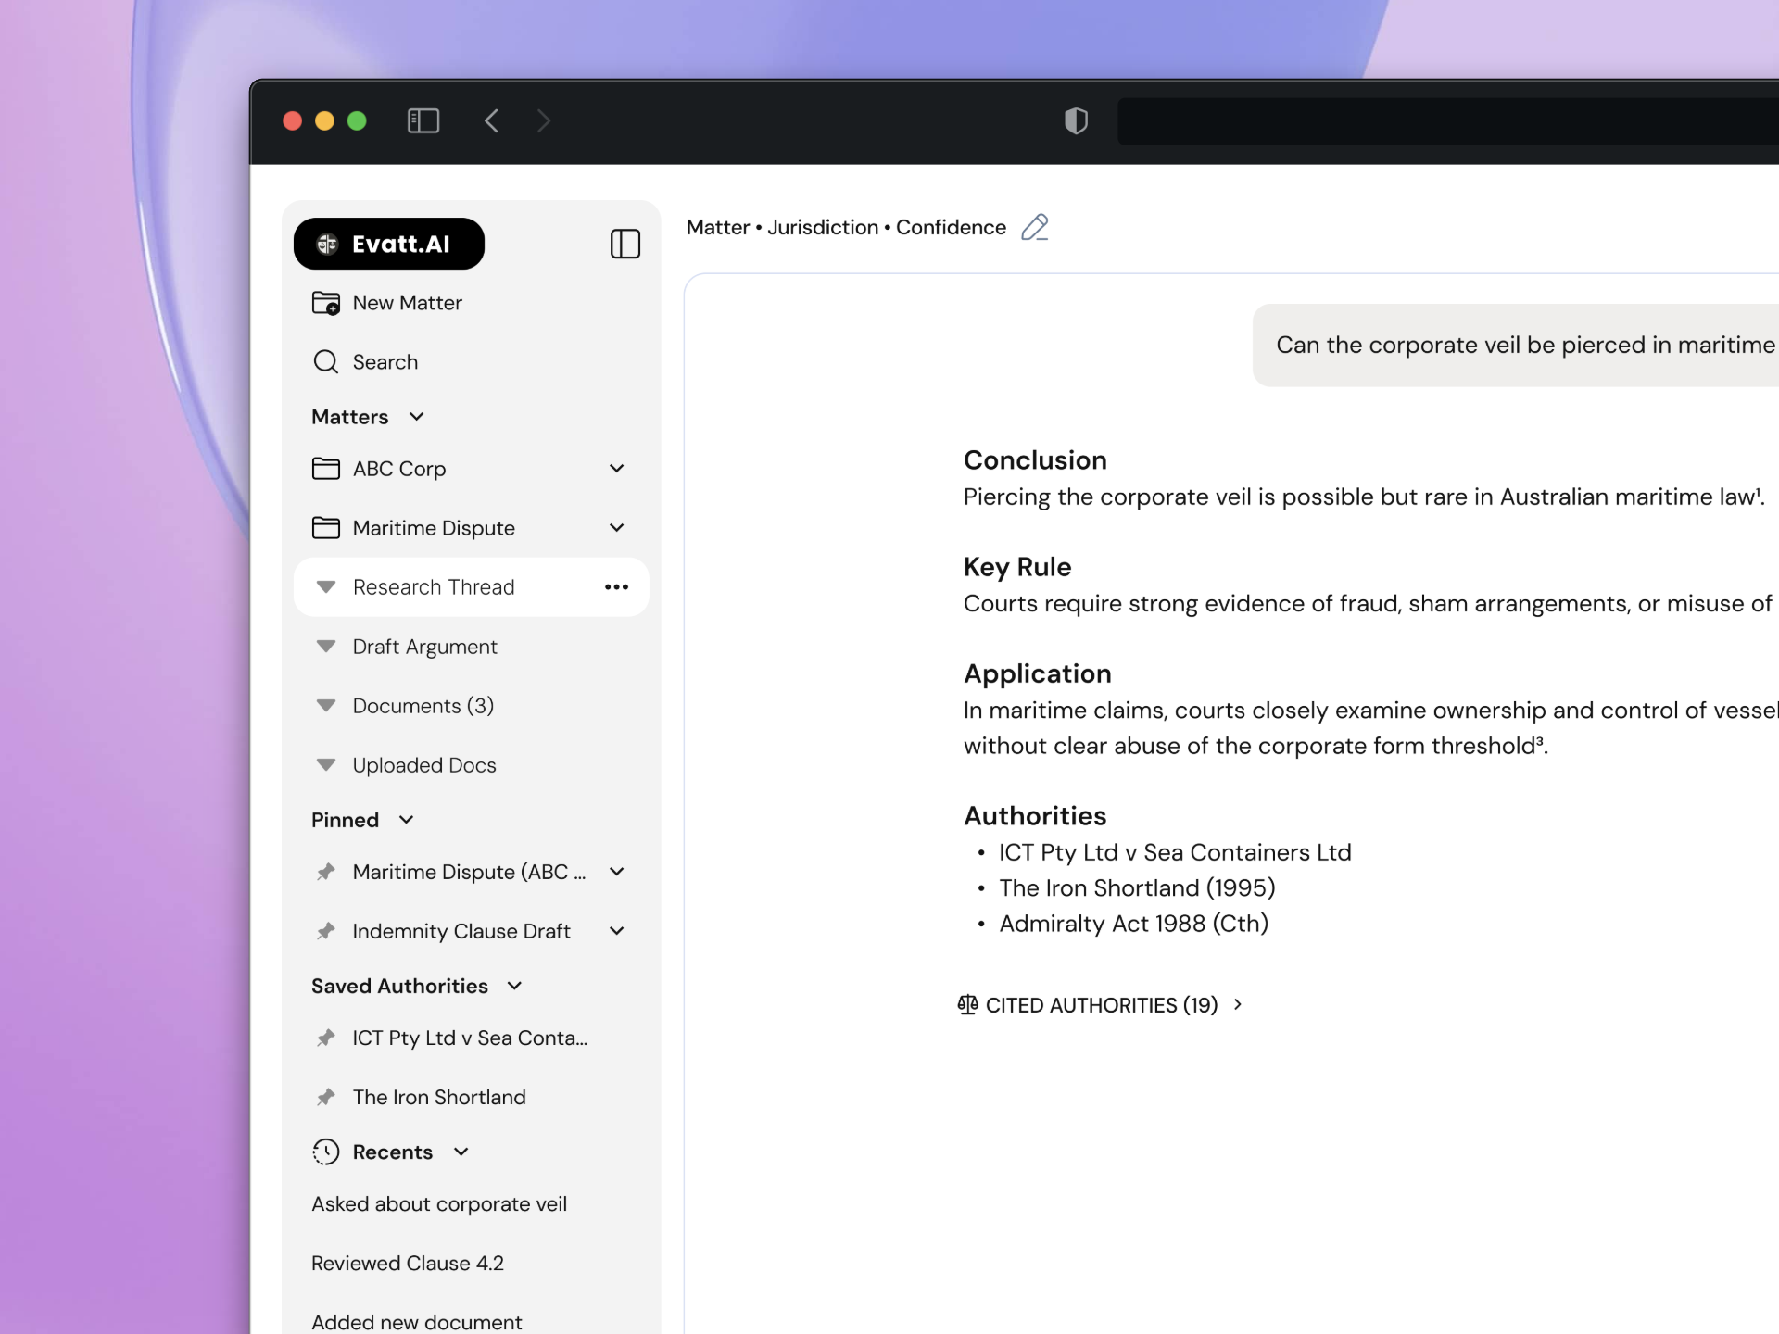Click the Maritime Dispute folder icon
Image resolution: width=1779 pixels, height=1334 pixels.
(x=325, y=528)
